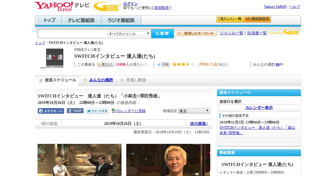The width and height of the screenshot is (336, 176).
Task: Click the 検索 search button
Action: (x=162, y=34)
